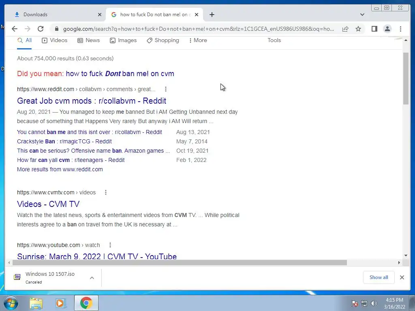The image size is (415, 311).
Task: Open the Chrome profile avatar
Action: click(387, 29)
